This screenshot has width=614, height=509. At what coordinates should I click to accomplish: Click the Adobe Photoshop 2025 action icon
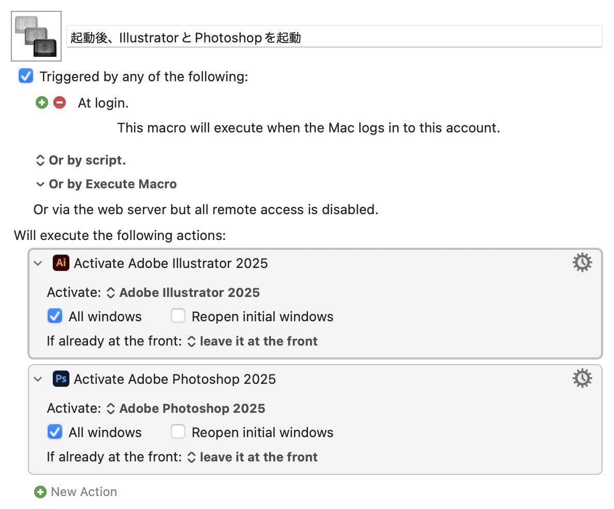click(x=62, y=379)
